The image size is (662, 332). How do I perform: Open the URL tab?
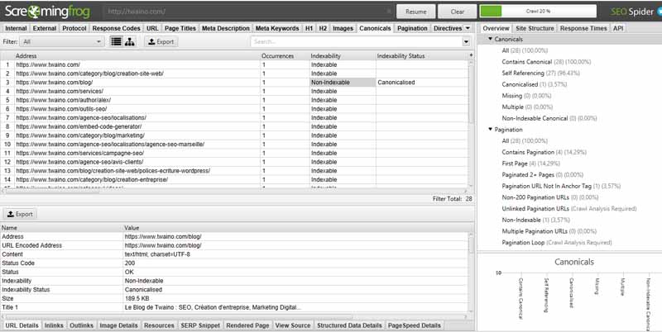point(152,28)
